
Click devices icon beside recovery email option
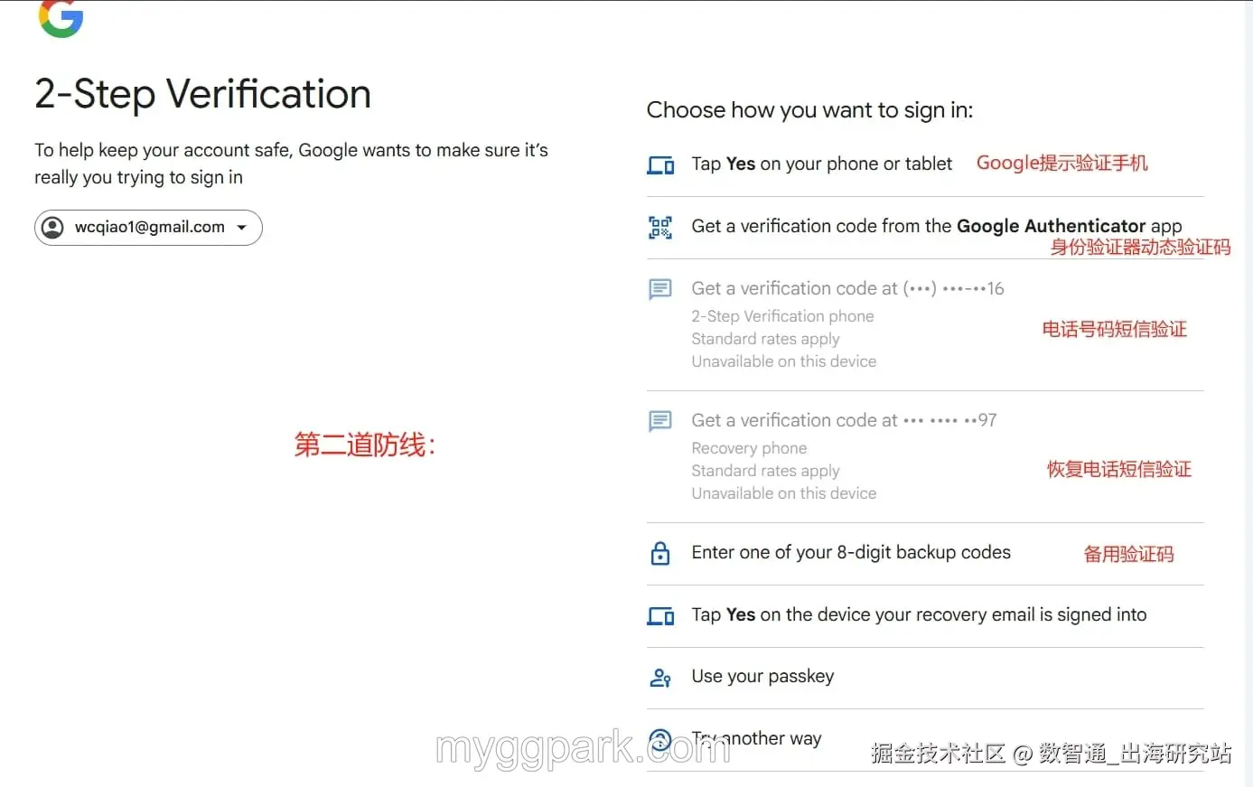point(660,616)
